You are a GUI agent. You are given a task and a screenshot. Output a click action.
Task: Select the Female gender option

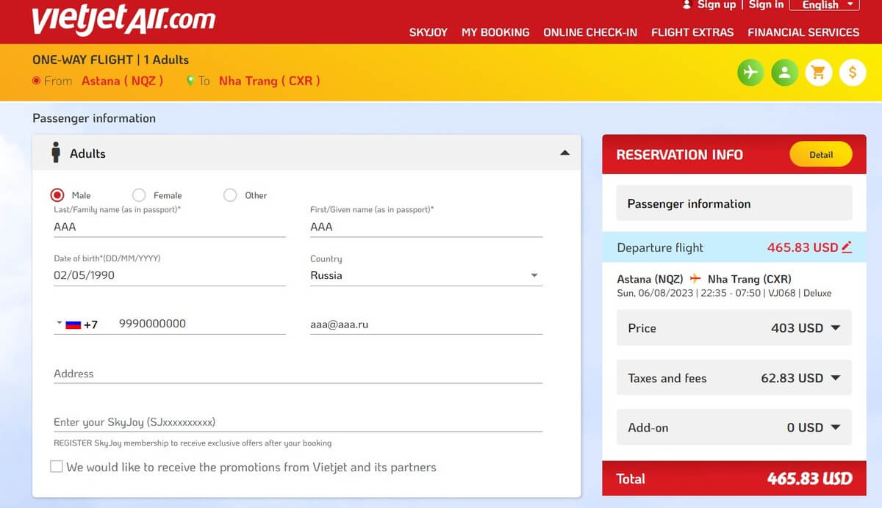139,195
